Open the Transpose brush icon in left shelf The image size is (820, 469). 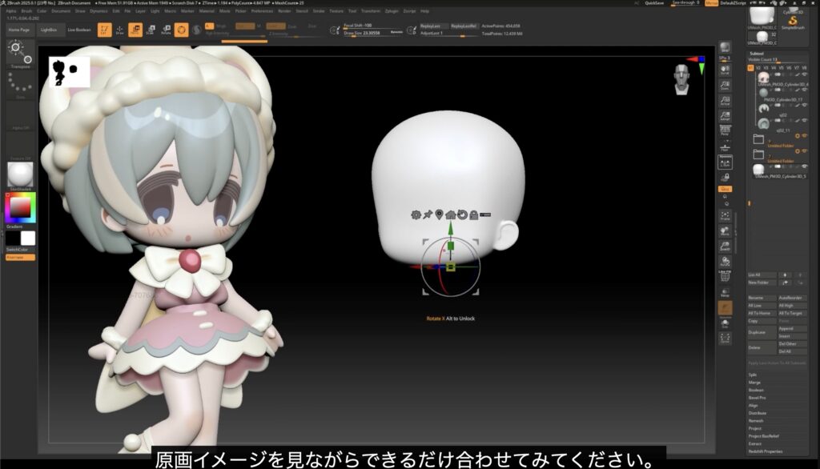click(20, 54)
